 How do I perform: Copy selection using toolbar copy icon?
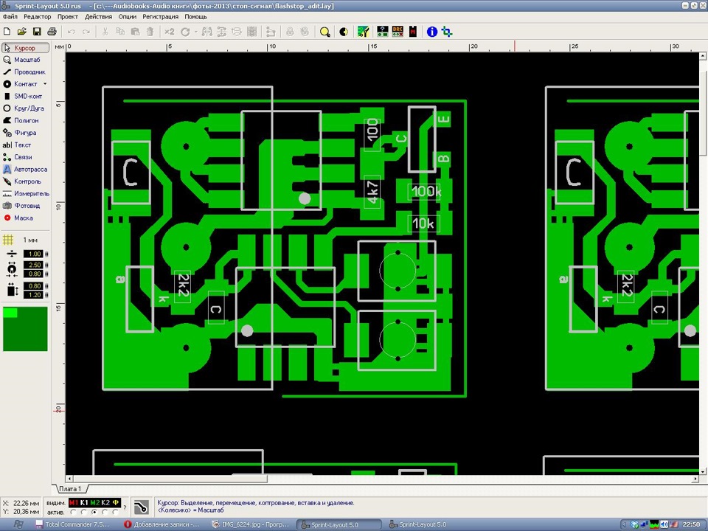(120, 32)
